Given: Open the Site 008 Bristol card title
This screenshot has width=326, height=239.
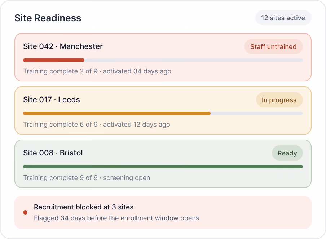Looking at the screenshot, I should pos(53,153).
